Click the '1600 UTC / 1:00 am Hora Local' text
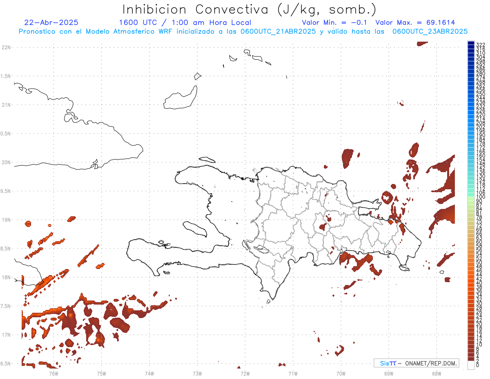This screenshot has width=490, height=379. coord(185,23)
